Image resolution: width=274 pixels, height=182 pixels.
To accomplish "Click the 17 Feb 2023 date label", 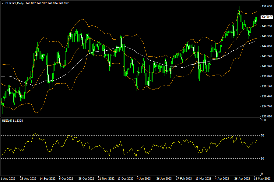I will (184, 179).
